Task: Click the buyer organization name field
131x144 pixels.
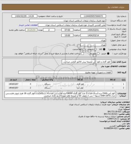Action: (x=67, y=20)
